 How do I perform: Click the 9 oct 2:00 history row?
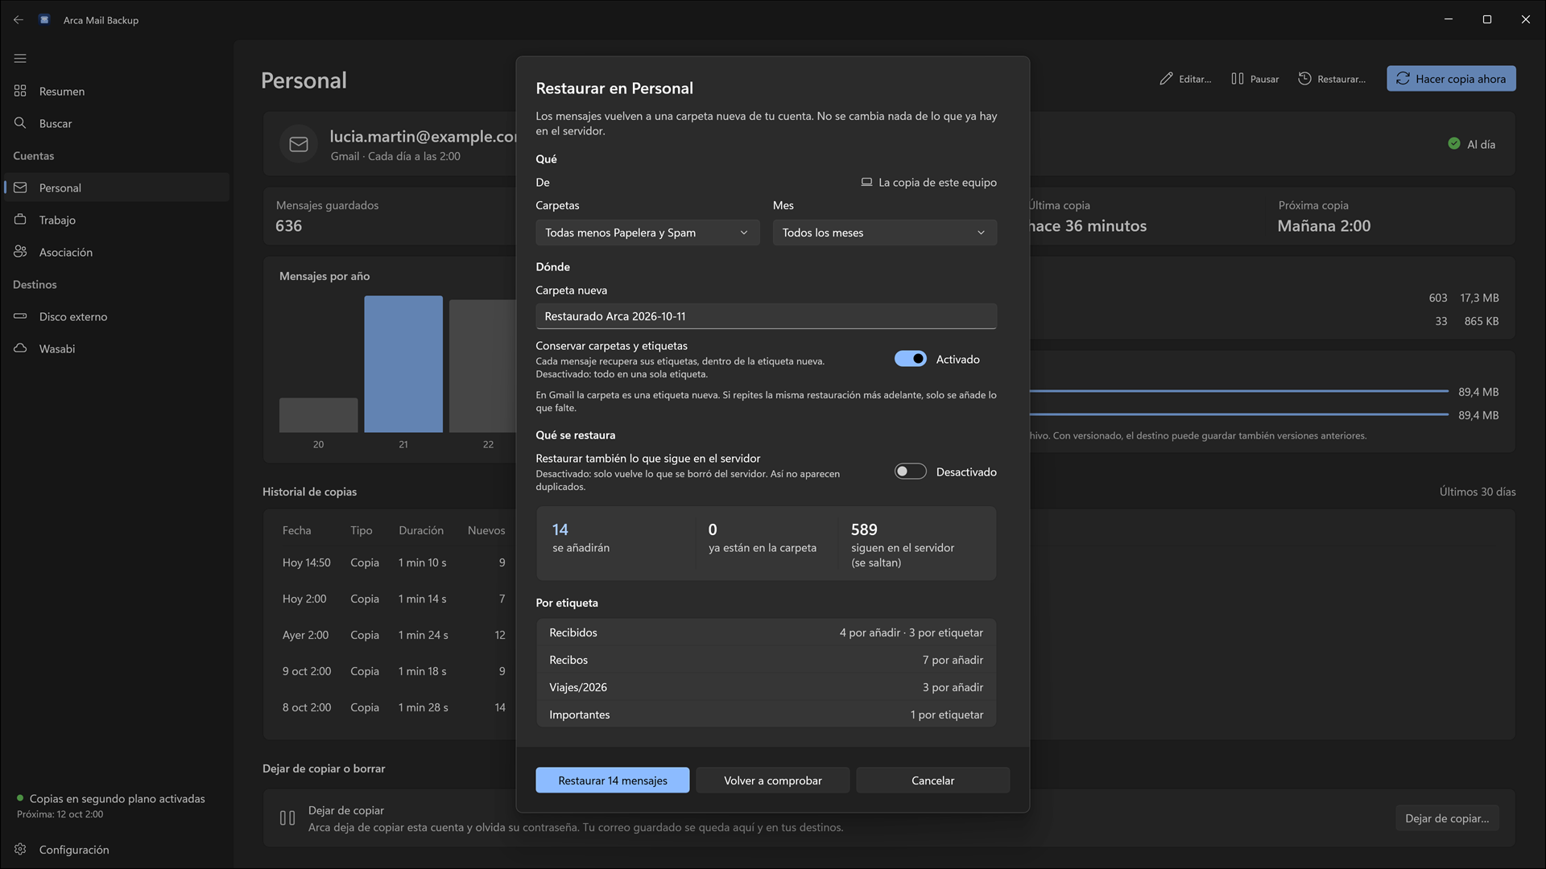394,671
